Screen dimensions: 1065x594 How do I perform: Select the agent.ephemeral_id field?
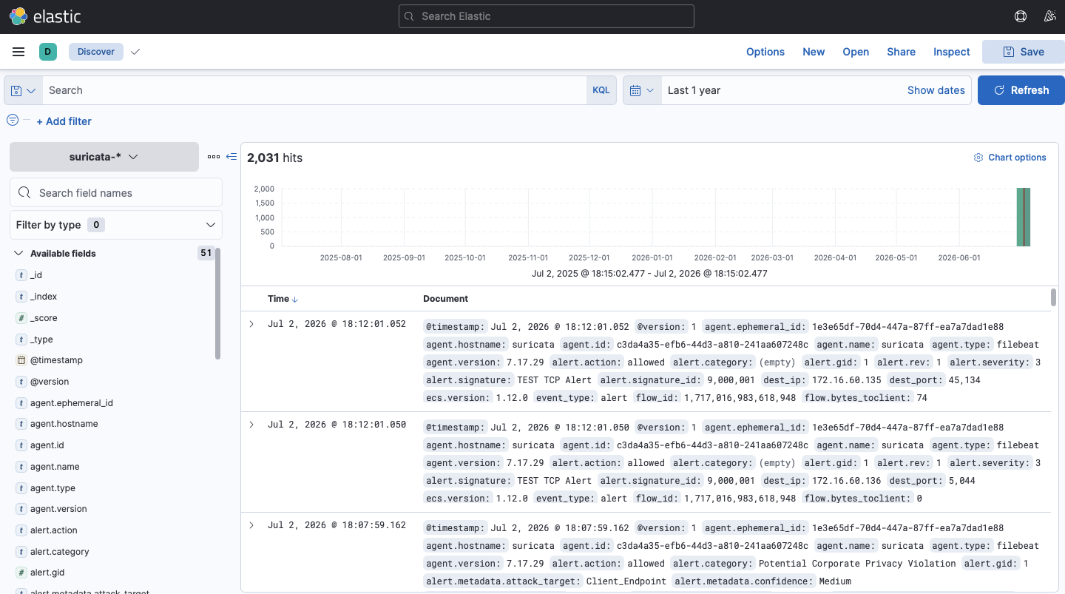[x=72, y=403]
